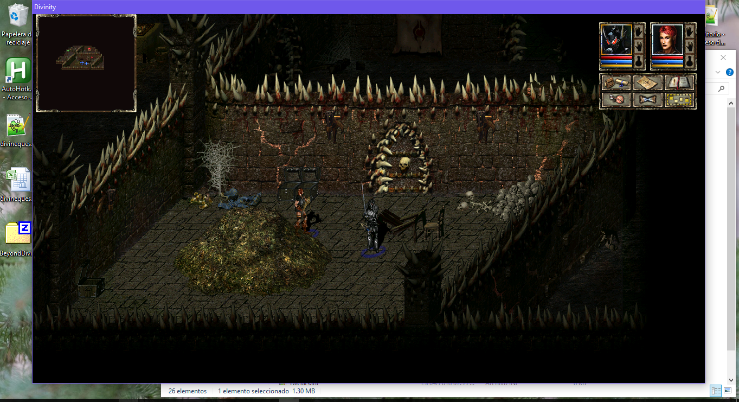This screenshot has width=739, height=402.
Task: Open the AutoHotkey shortcut on the desktop
Action: click(18, 79)
